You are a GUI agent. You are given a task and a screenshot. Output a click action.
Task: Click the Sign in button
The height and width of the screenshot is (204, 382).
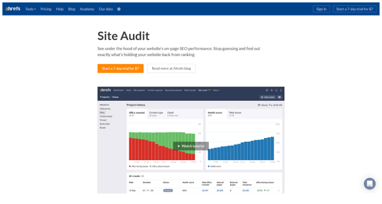coord(322,9)
